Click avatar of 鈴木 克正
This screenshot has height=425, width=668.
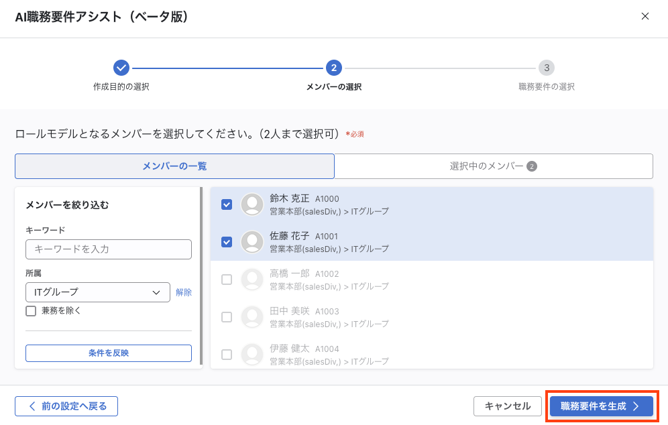pyautogui.click(x=252, y=204)
